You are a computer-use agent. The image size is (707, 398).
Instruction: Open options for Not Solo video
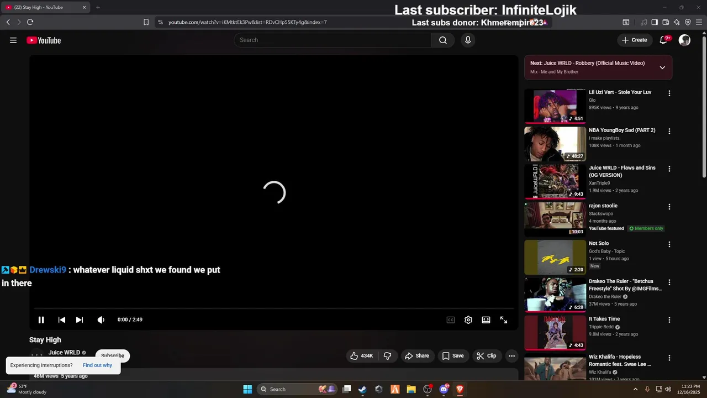[x=669, y=244]
